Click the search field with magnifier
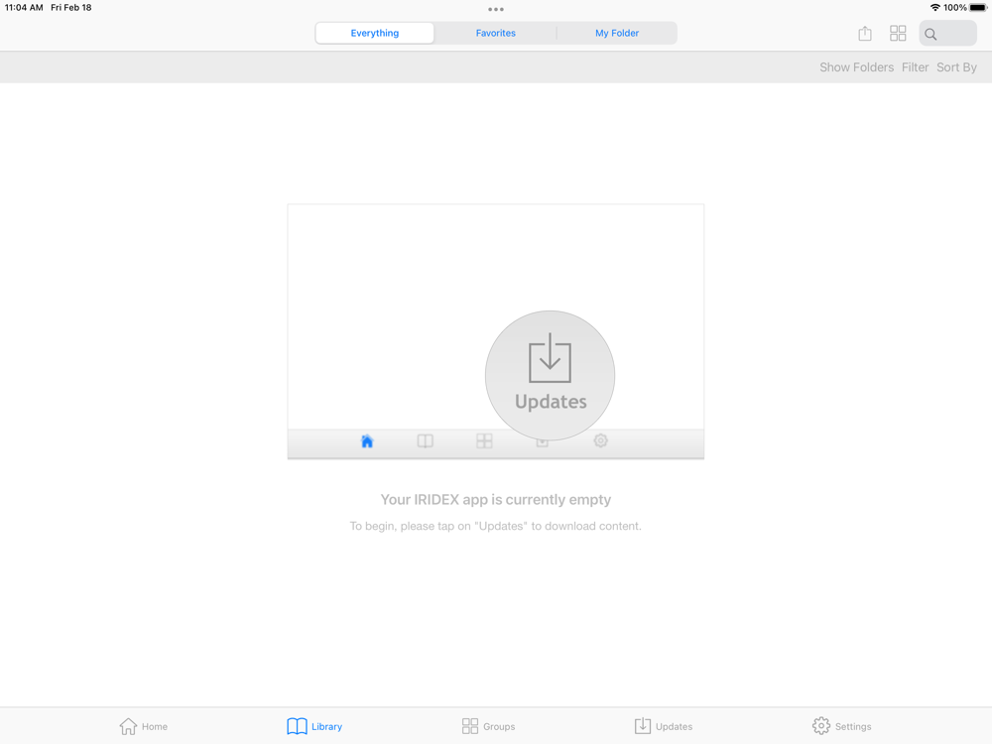Screen dimensions: 992x744 [947, 34]
